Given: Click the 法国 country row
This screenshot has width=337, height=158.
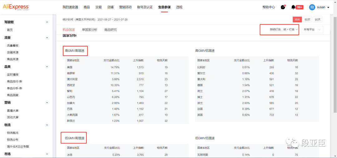Looking at the screenshot, I should (257, 109).
